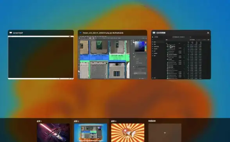230x142 pixels.
Task: Switch to 桌面 2 thumbnail
Action: point(91,133)
